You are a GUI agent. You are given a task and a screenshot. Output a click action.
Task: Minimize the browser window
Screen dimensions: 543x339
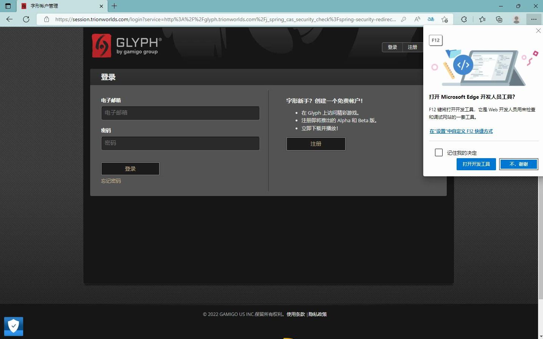[501, 6]
